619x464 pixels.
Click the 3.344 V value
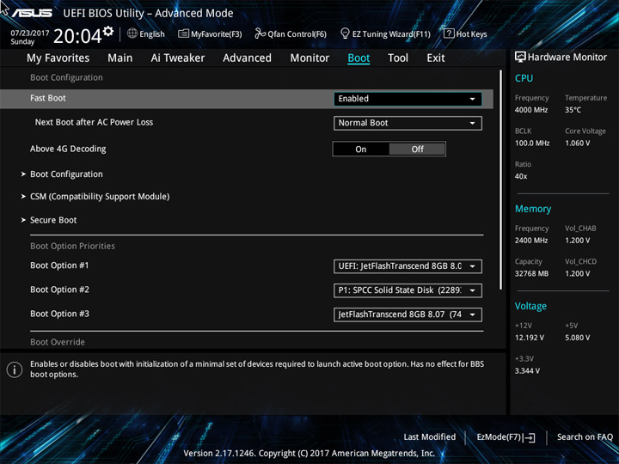pyautogui.click(x=527, y=371)
